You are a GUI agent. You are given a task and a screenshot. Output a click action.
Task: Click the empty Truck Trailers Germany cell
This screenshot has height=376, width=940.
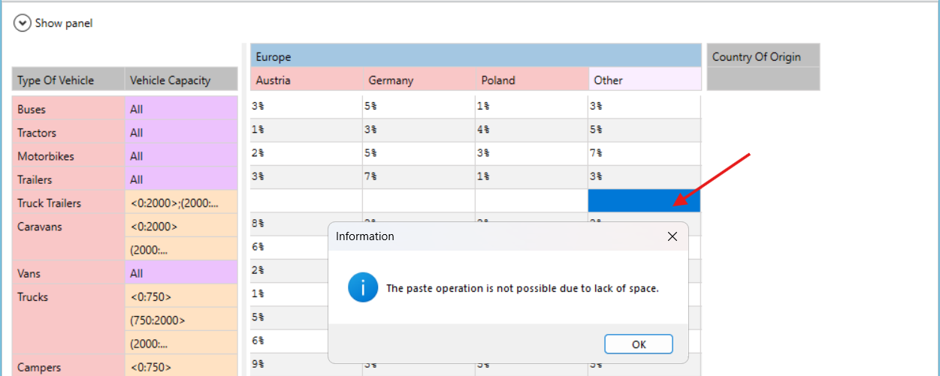coord(419,200)
